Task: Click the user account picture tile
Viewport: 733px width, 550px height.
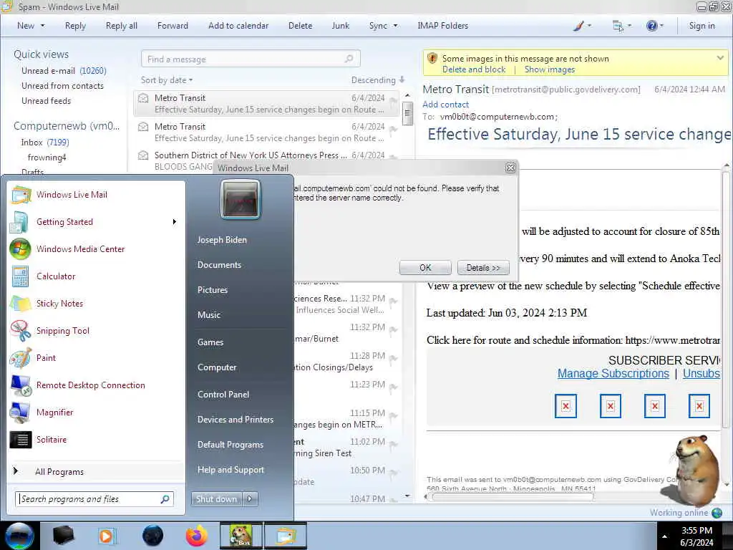Action: 241,199
